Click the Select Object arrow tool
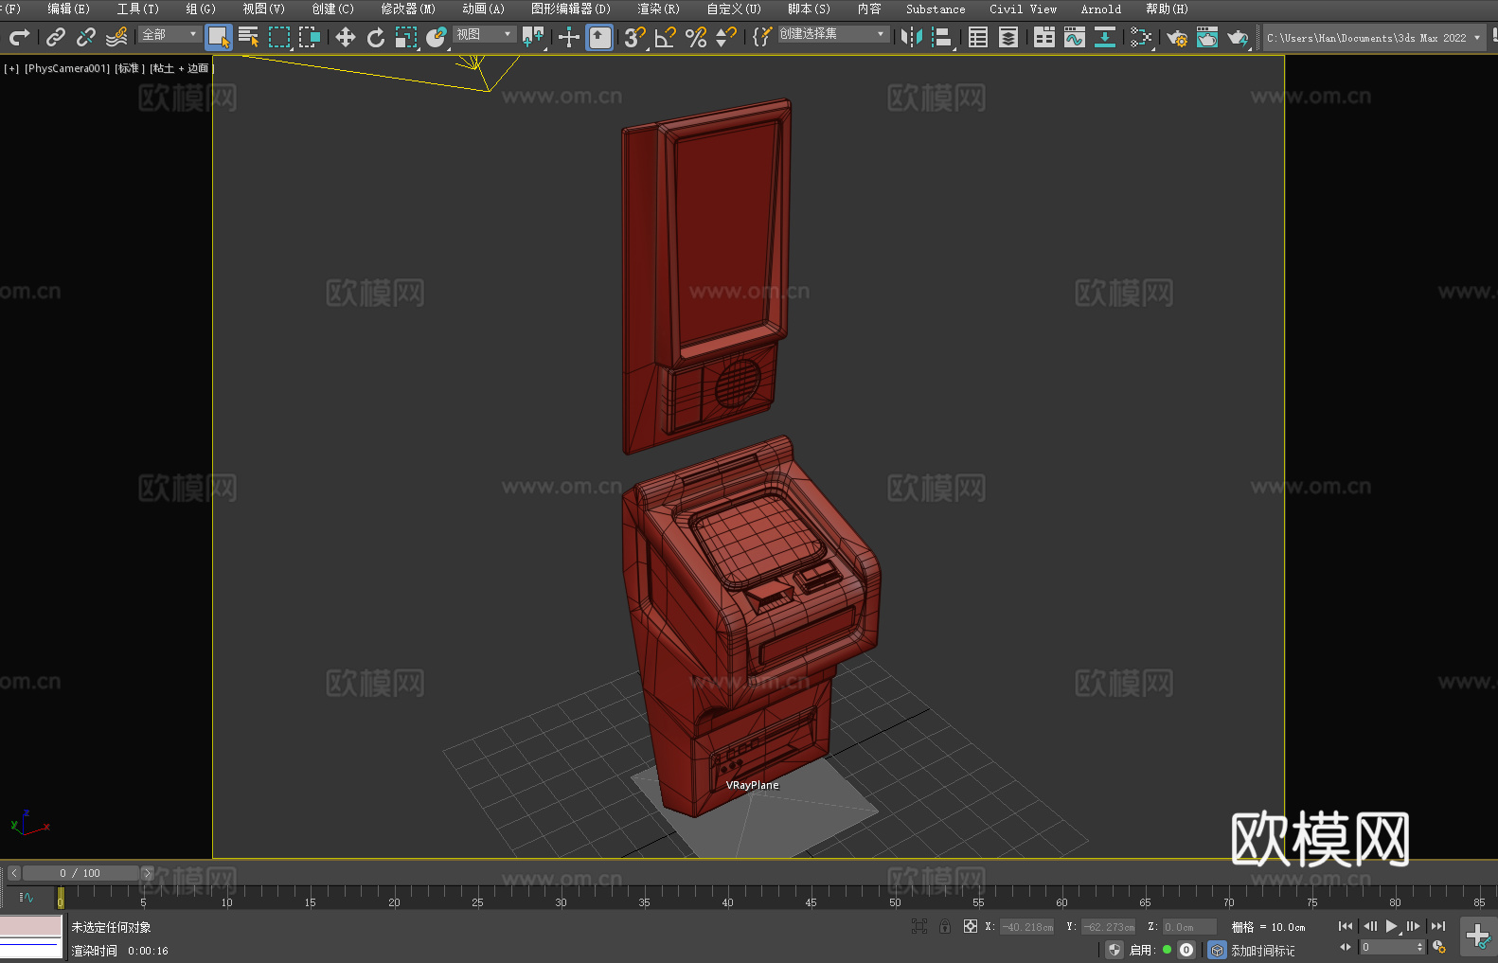This screenshot has height=963, width=1498. click(x=219, y=37)
